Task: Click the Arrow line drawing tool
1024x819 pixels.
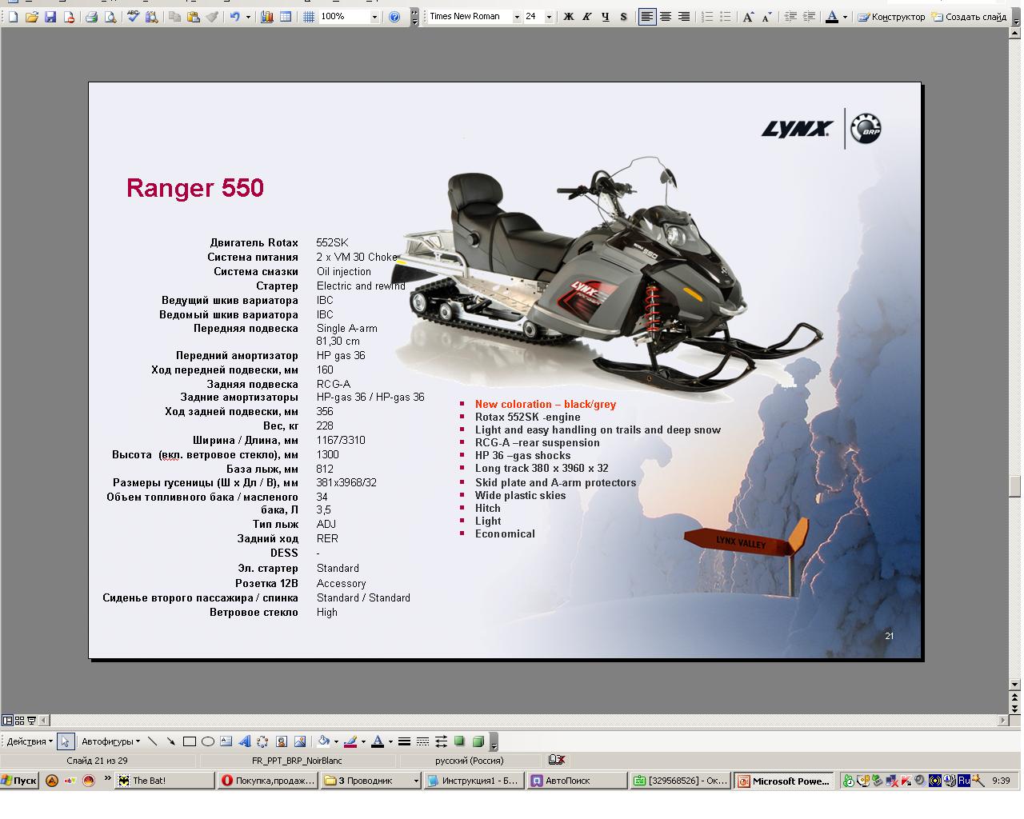Action: click(170, 741)
